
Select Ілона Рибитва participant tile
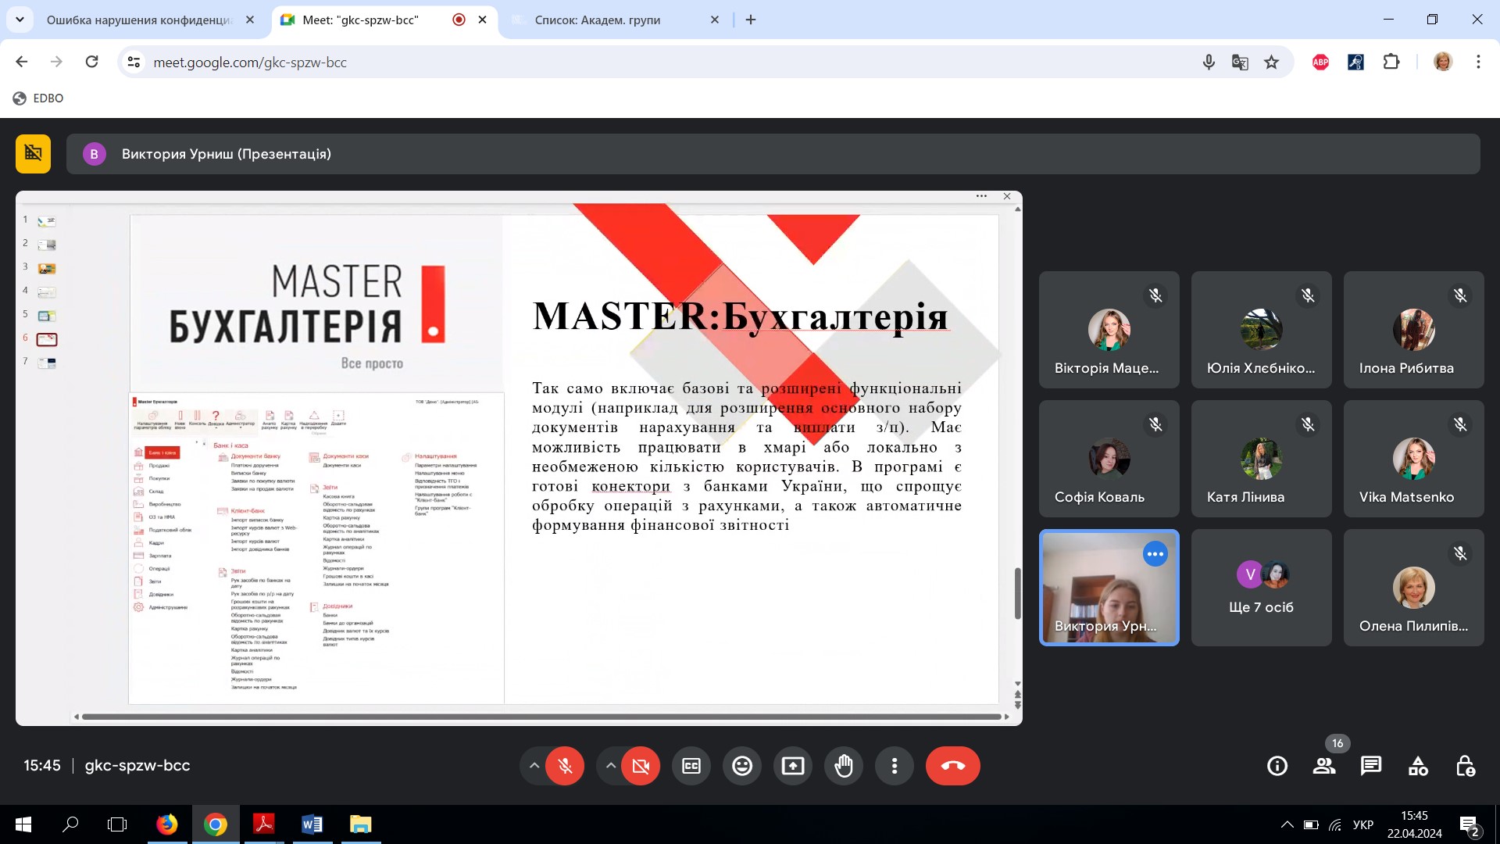point(1413,330)
